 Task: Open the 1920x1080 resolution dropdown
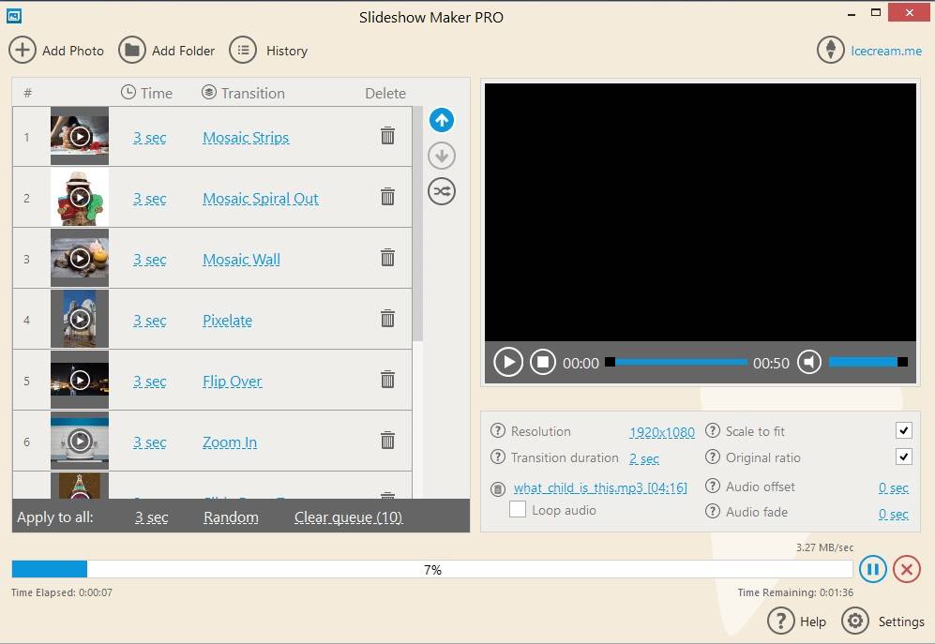click(661, 432)
